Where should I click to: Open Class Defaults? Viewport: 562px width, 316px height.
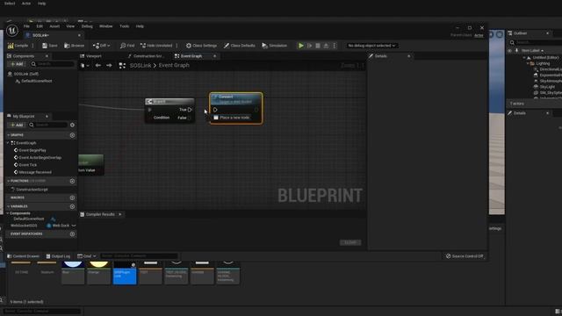point(240,46)
